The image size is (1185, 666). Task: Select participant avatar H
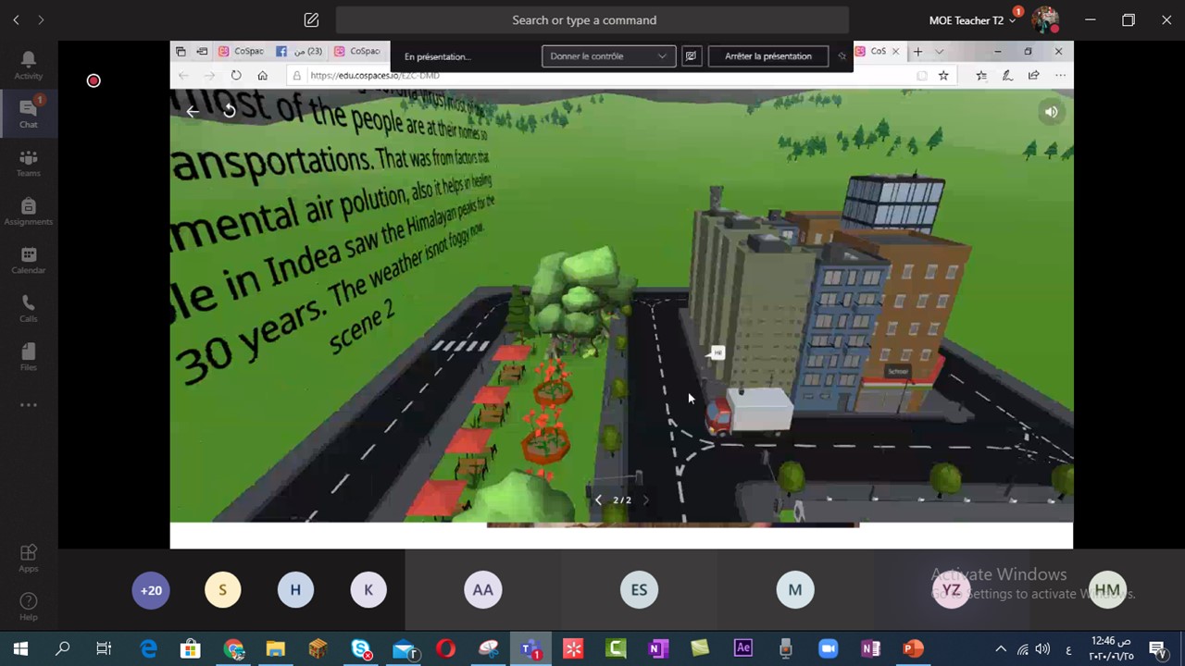coord(295,590)
